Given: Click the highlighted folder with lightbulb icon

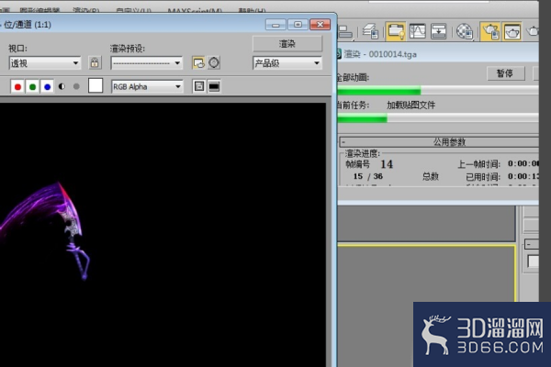Looking at the screenshot, I should [x=396, y=31].
